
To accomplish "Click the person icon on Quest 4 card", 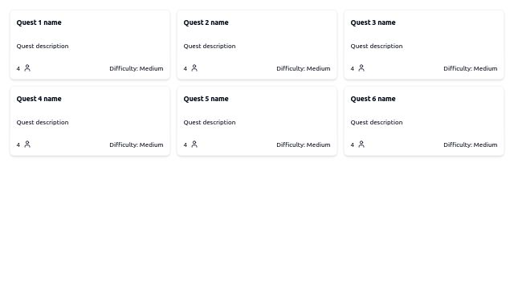I will pos(27,144).
